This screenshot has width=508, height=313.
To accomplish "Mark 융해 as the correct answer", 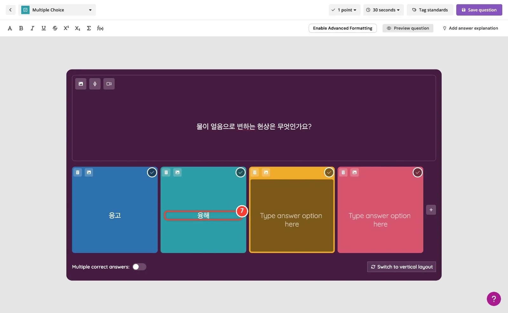I will pyautogui.click(x=241, y=172).
